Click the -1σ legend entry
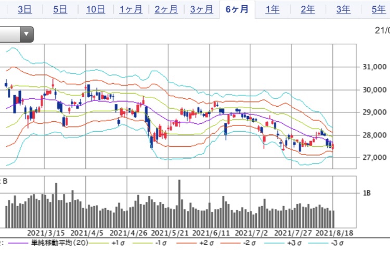 (x=162, y=243)
